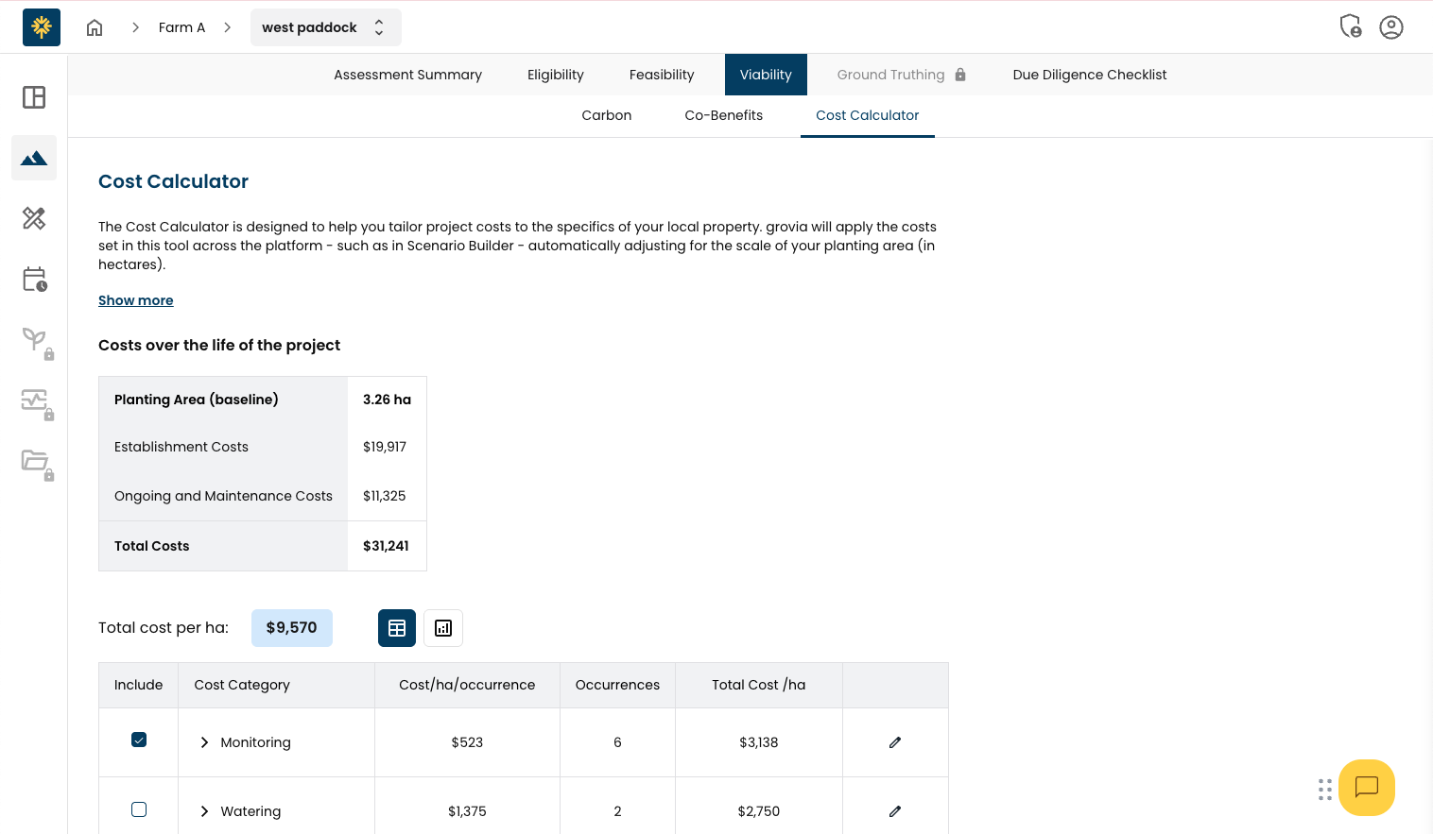
Task: Open the Eligibility tab
Action: point(556,75)
